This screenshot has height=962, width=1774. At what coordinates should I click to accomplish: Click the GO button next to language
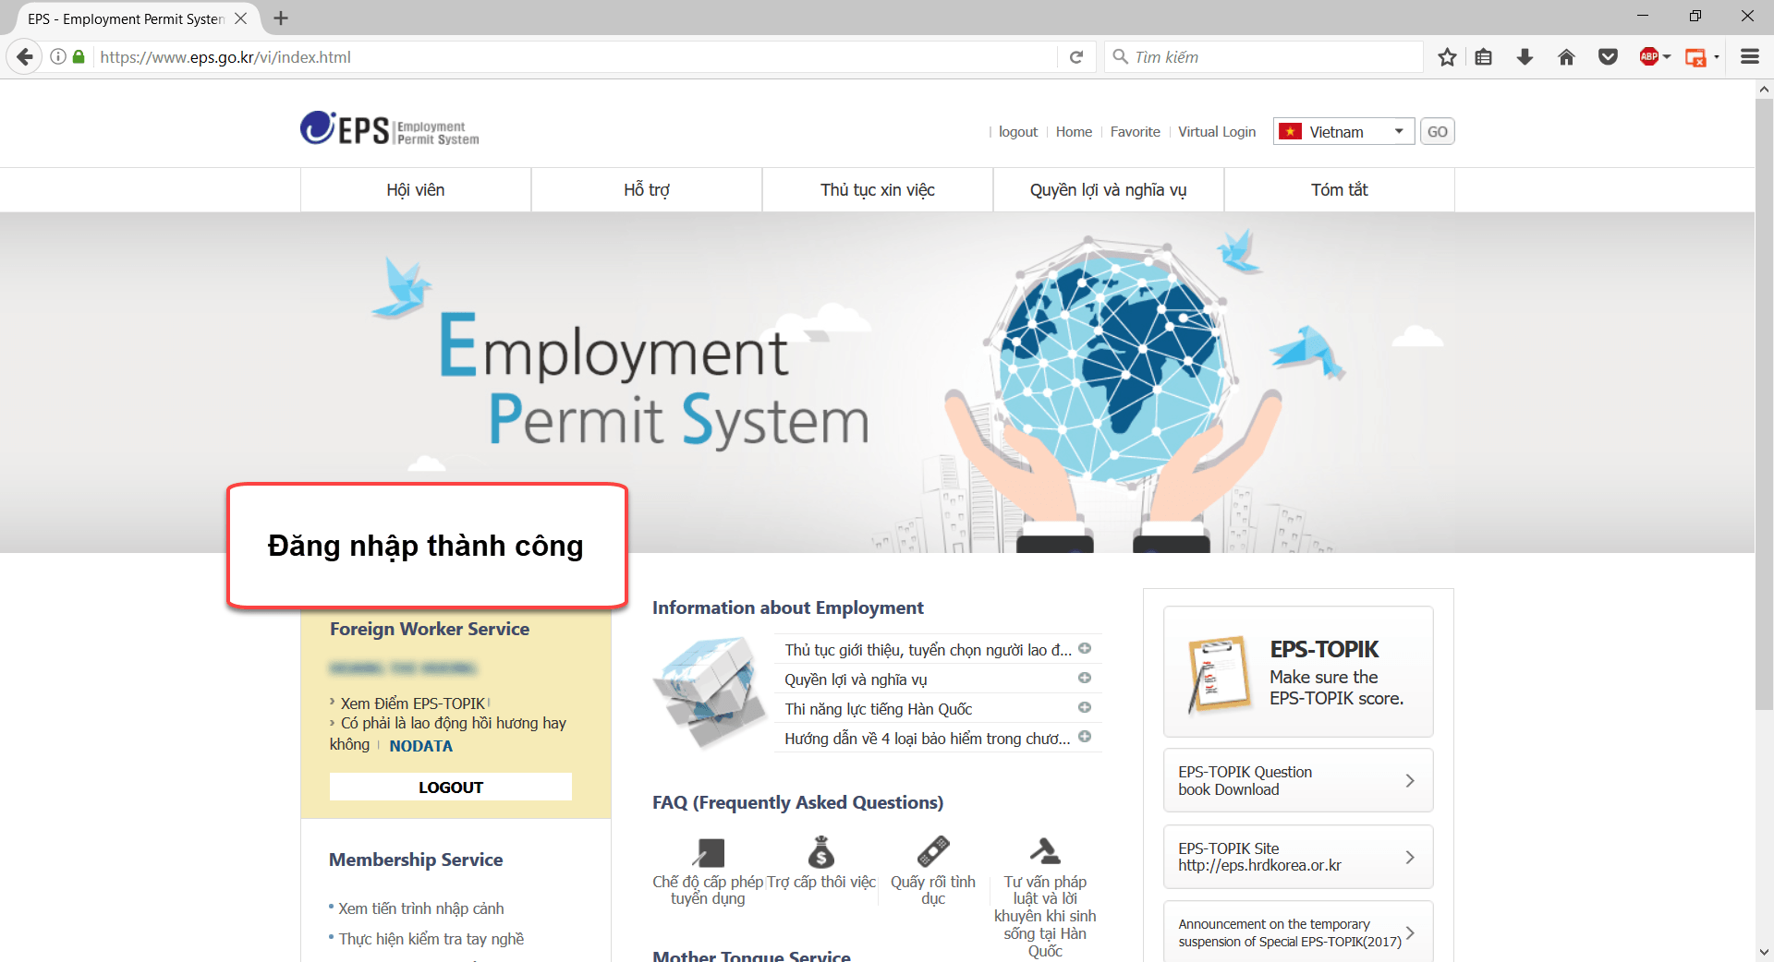[1437, 132]
